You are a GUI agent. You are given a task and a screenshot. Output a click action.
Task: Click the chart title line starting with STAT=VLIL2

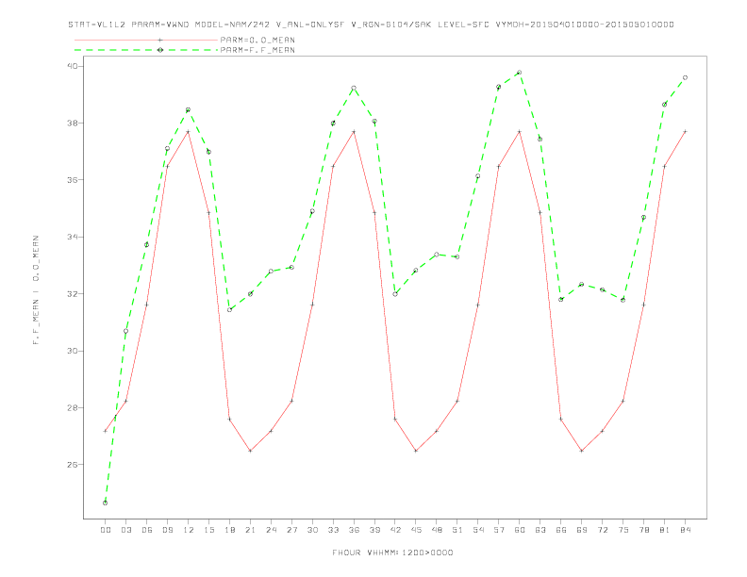click(x=371, y=25)
